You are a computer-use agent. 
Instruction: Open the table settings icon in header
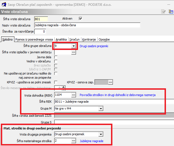[x=171, y=12]
